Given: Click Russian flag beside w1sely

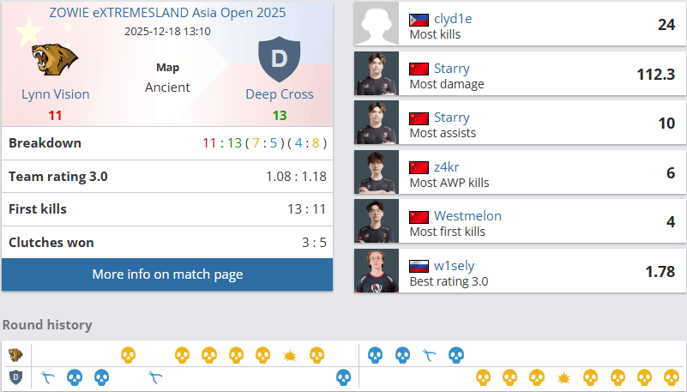Looking at the screenshot, I should 419,266.
